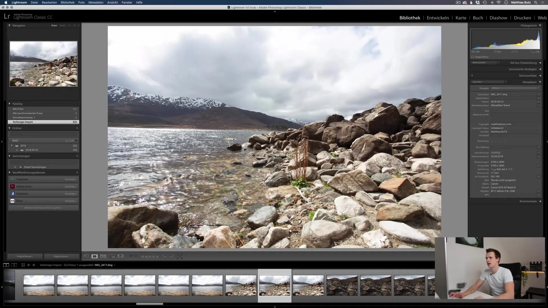Viewport: 548px width, 308px height.
Task: Expand the Ad-hoc-Entwicklung panel
Action: [540, 63]
